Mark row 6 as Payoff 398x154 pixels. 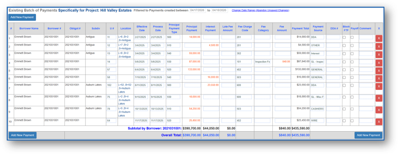tap(352, 77)
